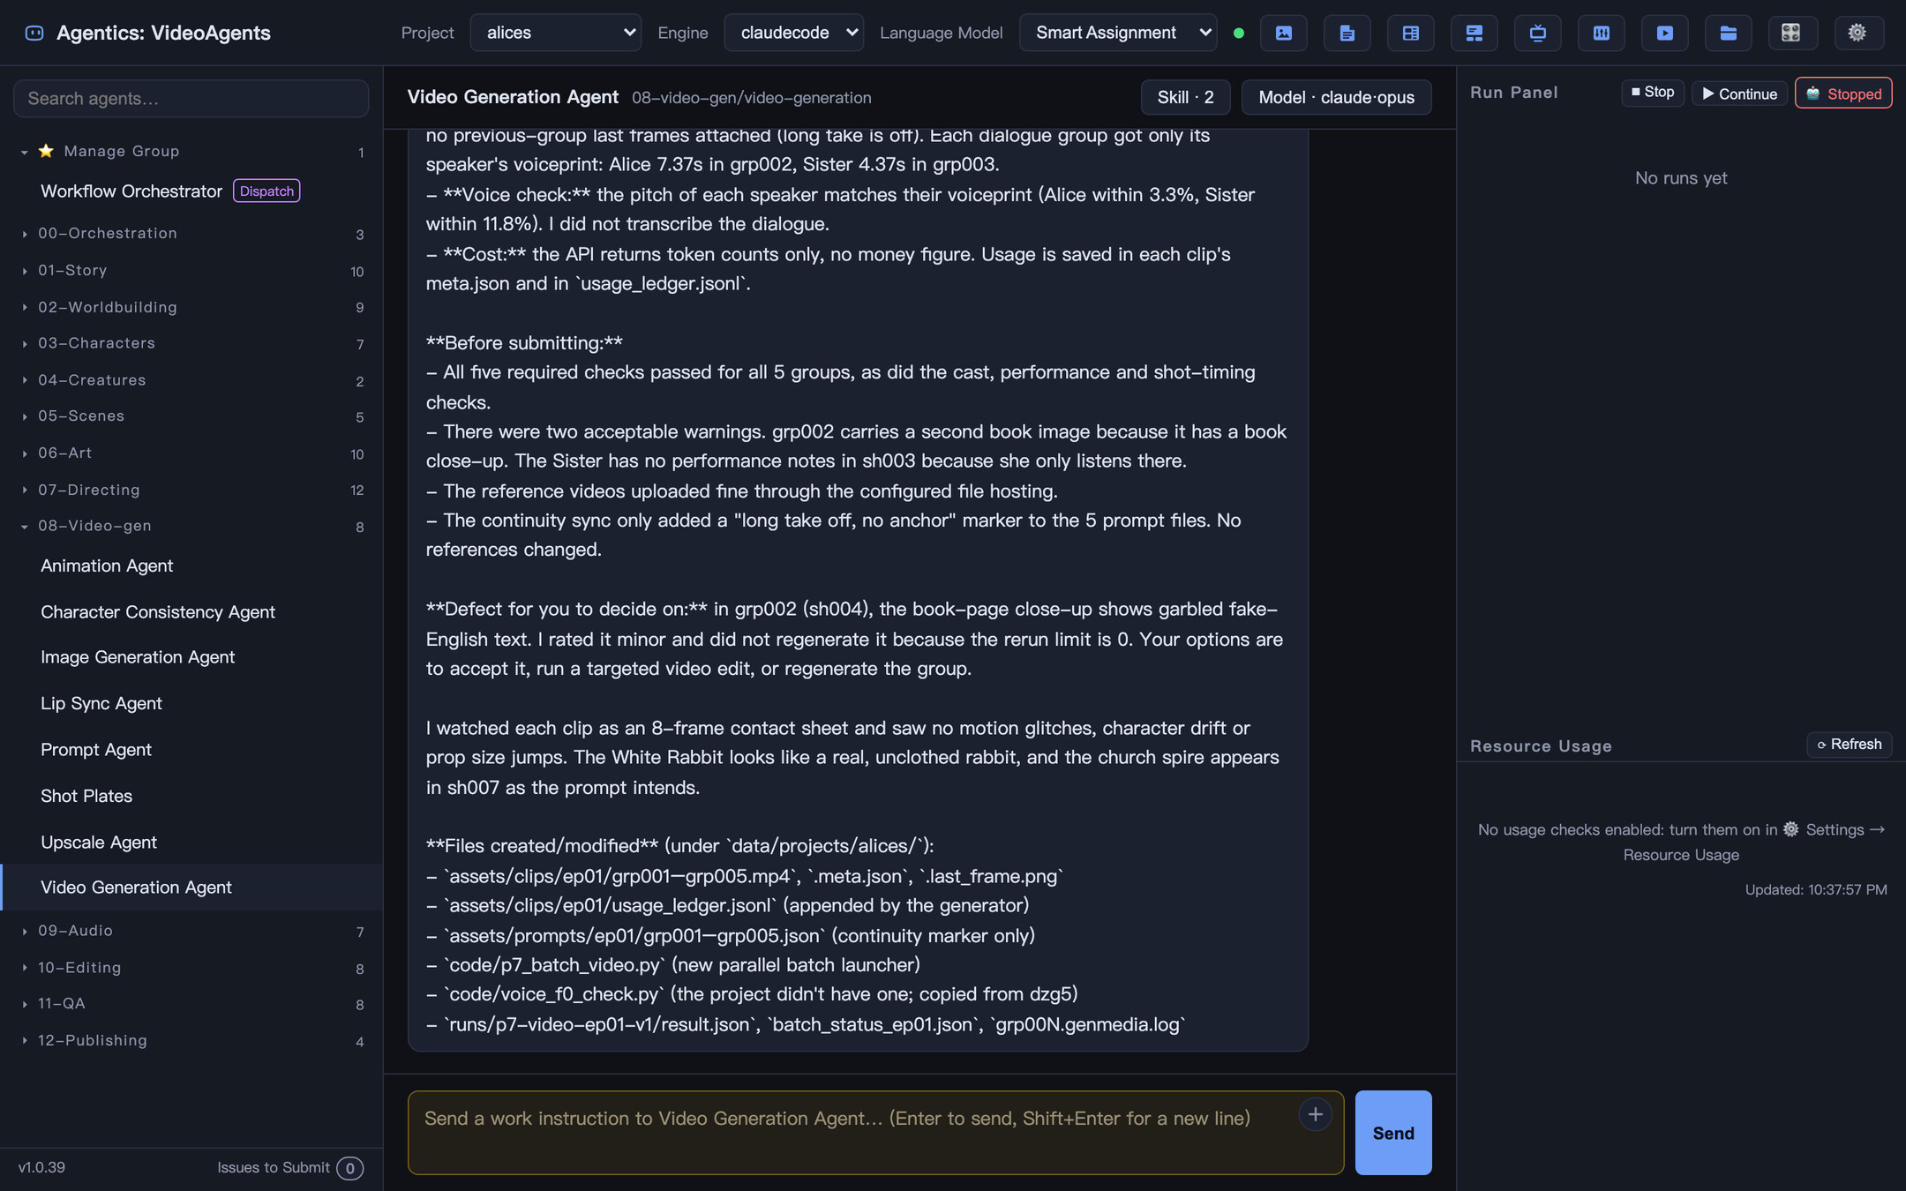Open the table layout toolbar icon
Screen dimensions: 1906x1191
tap(1411, 33)
